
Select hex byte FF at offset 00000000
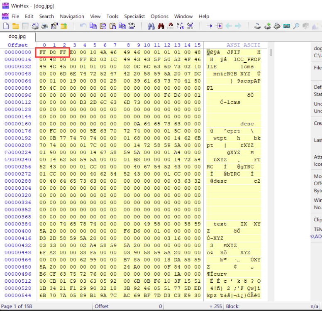(43, 52)
